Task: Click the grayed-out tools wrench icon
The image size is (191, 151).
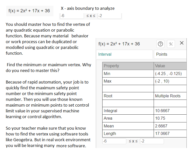Action: [x=171, y=44]
